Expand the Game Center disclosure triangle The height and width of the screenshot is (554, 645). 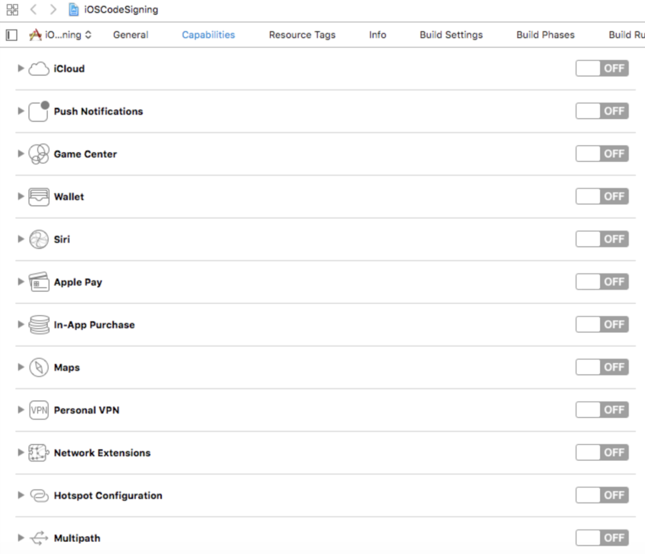tap(20, 153)
